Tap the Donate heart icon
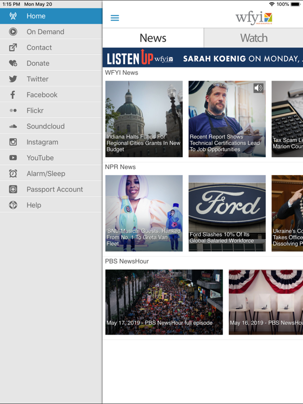Image resolution: width=303 pixels, height=404 pixels. click(x=13, y=63)
